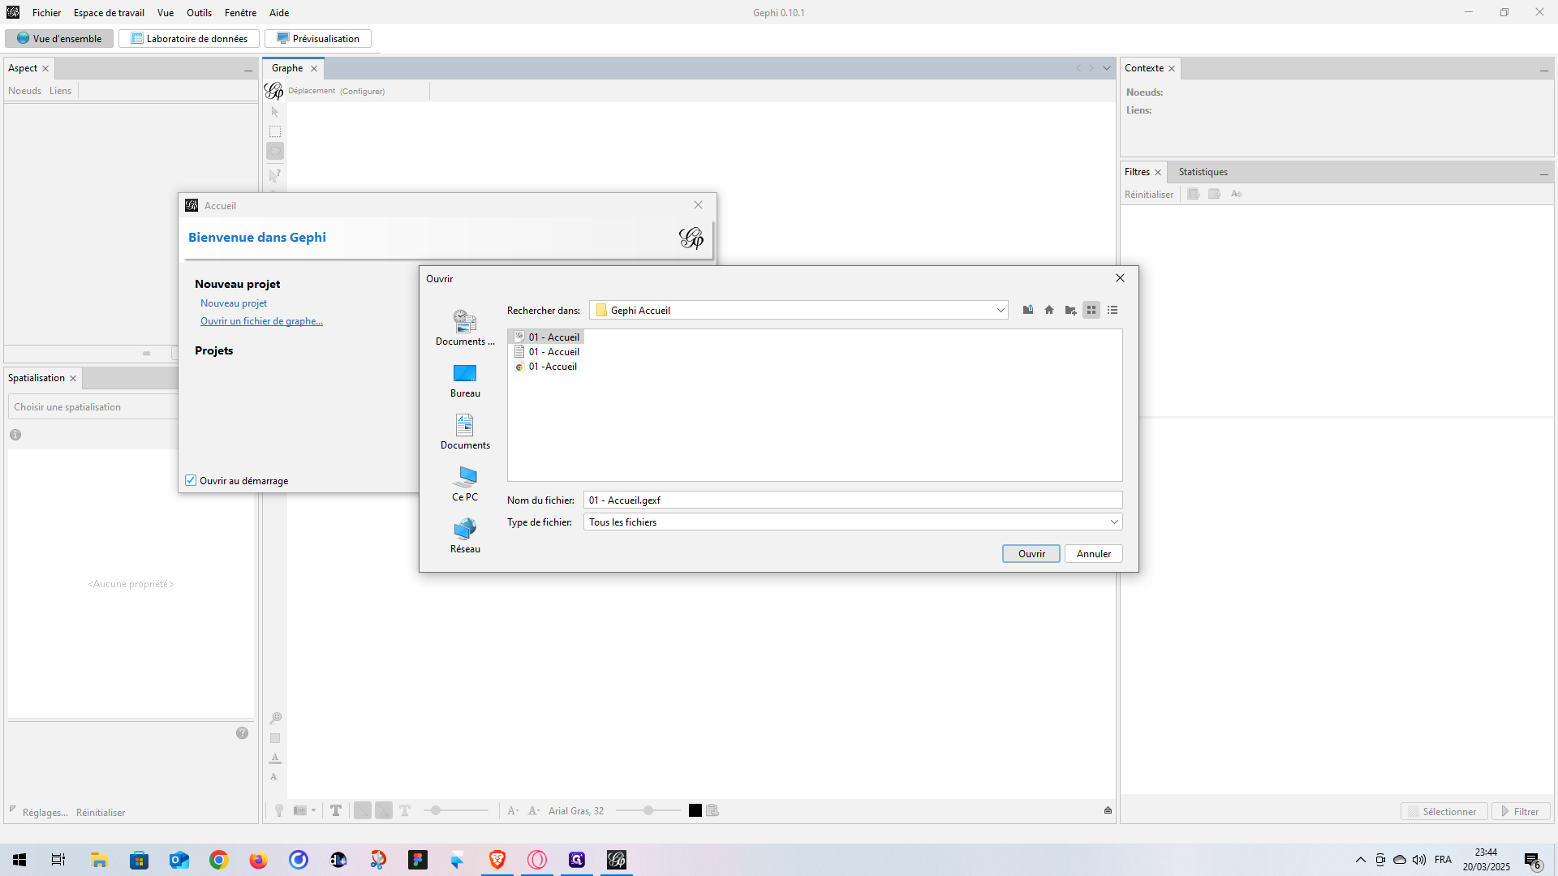1558x876 pixels.
Task: Open Google Chrome from the taskbar
Action: (x=218, y=860)
